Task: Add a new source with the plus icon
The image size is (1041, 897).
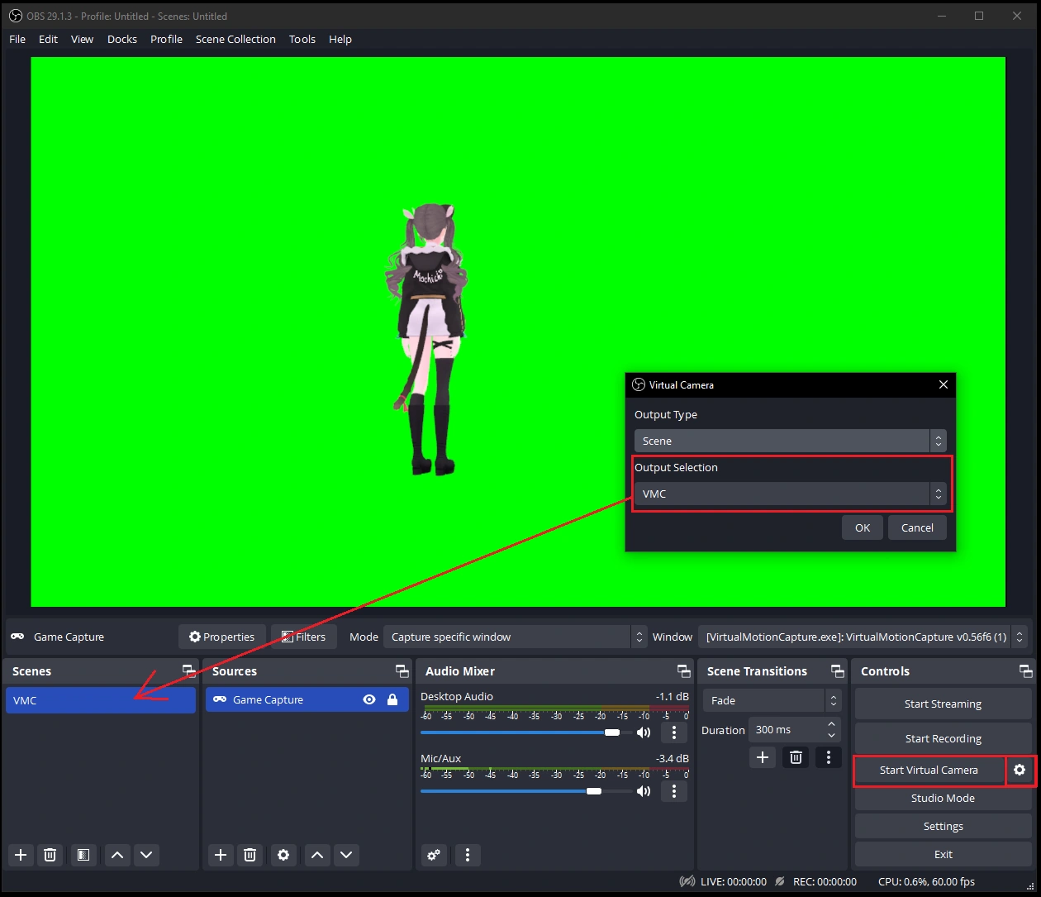Action: 221,855
